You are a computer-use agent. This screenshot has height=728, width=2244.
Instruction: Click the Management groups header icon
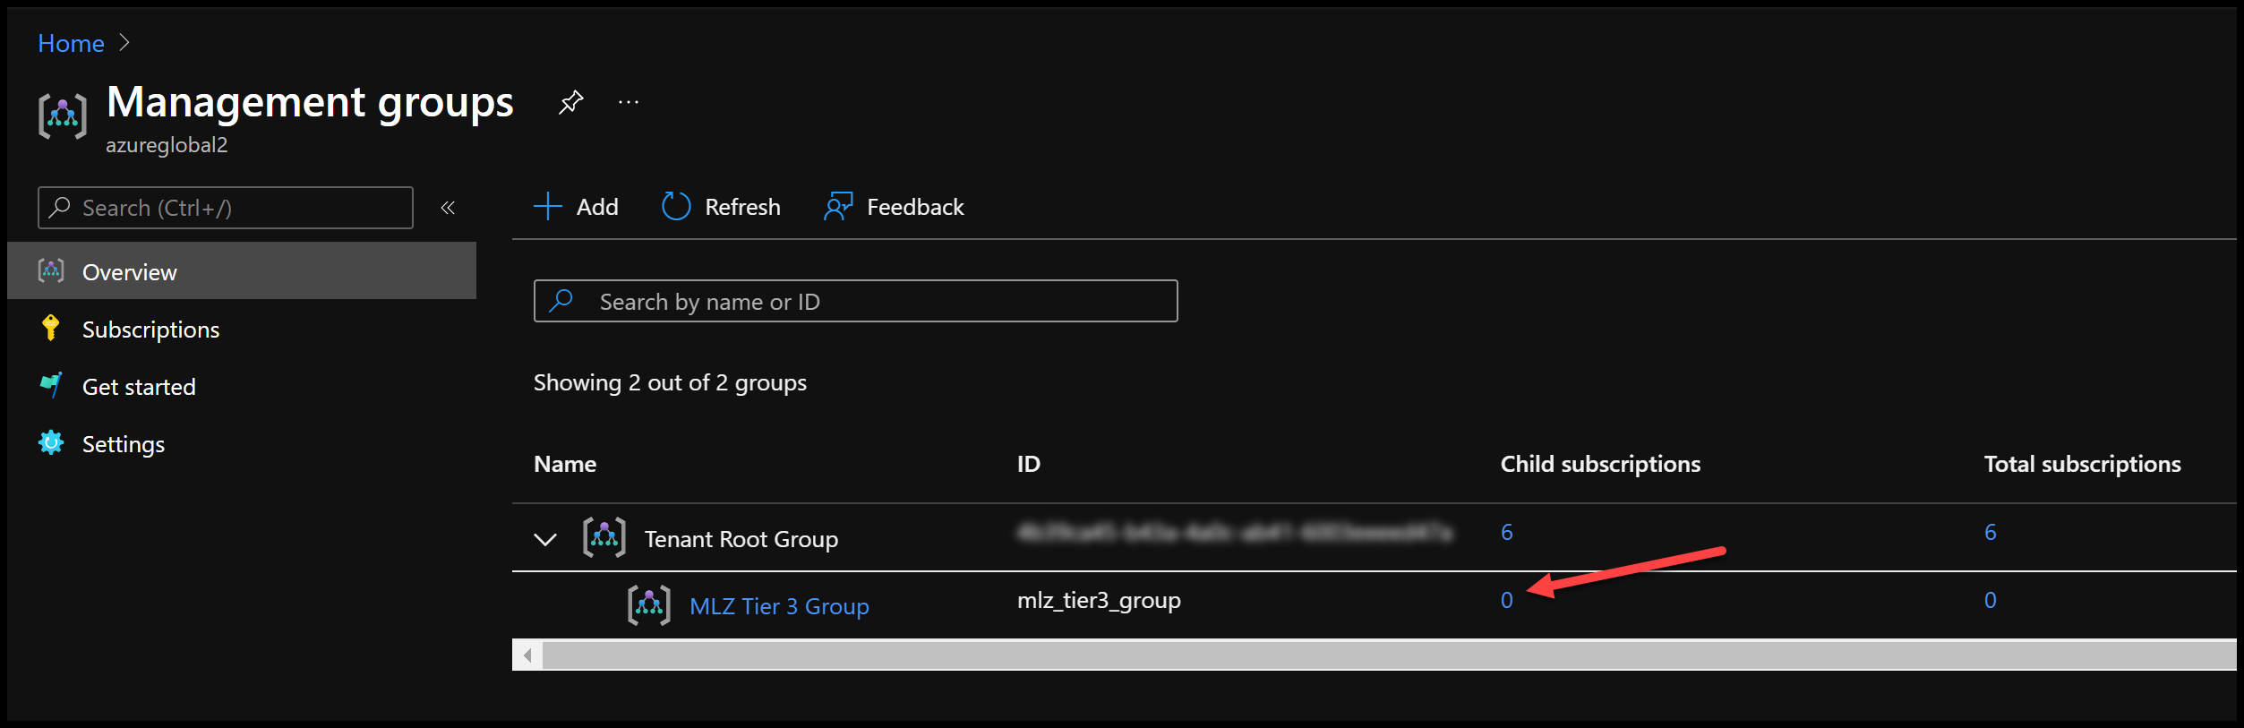click(x=63, y=116)
